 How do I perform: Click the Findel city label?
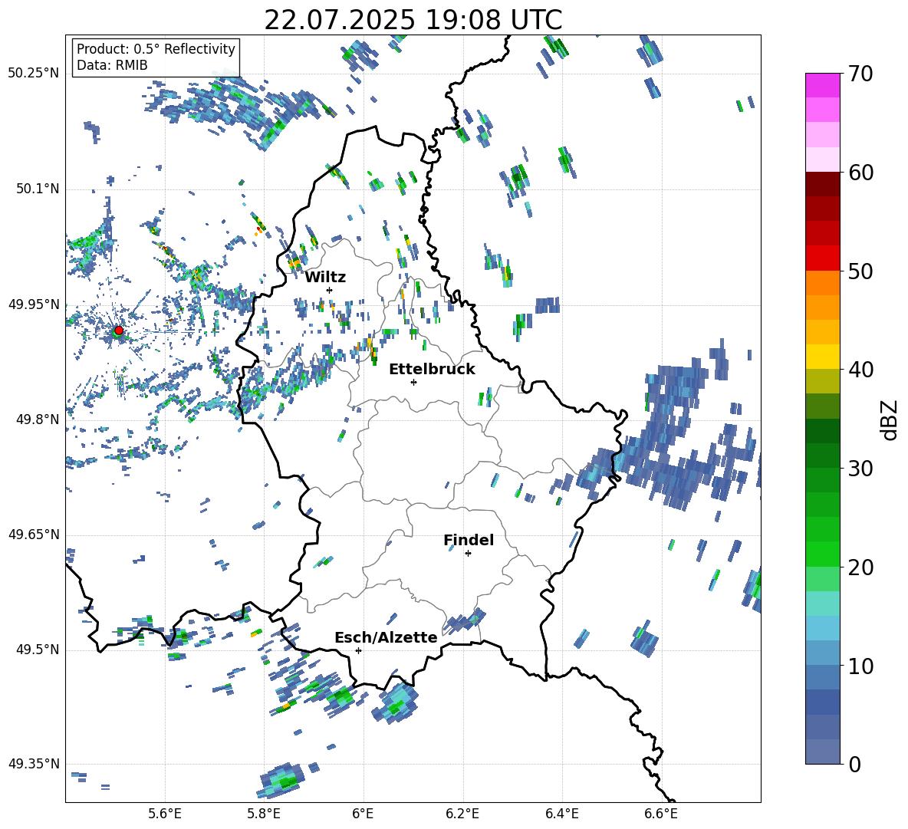469,540
